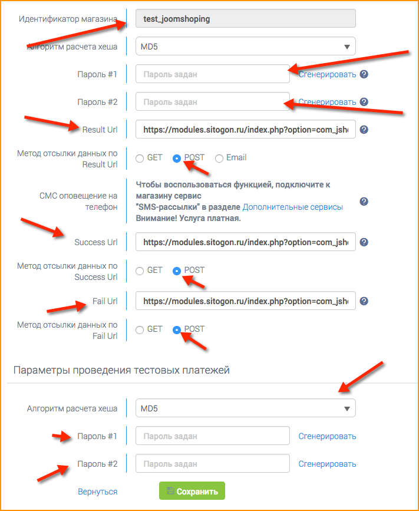Open Дополнительные сервисы link
The width and height of the screenshot is (419, 511).
(292, 207)
